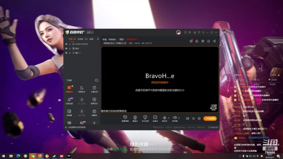The width and height of the screenshot is (283, 159).
Task: Toggle preview eye icon in bottom bar
Action: pyautogui.click(x=193, y=118)
